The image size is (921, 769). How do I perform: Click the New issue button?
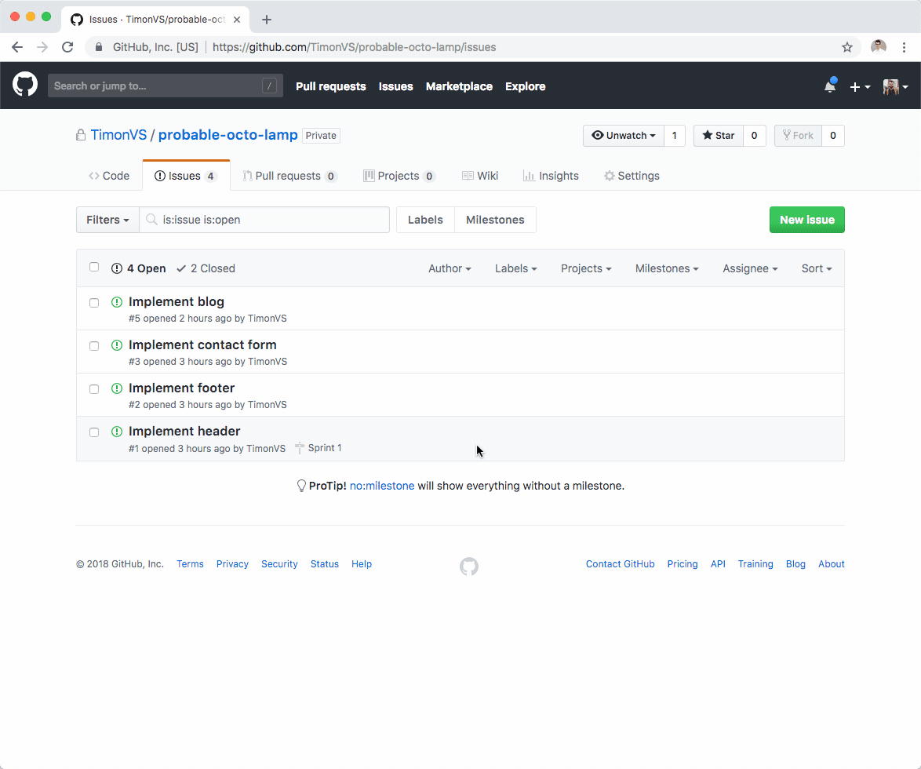807,220
